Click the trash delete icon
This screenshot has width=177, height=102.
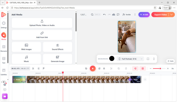coord(126,69)
